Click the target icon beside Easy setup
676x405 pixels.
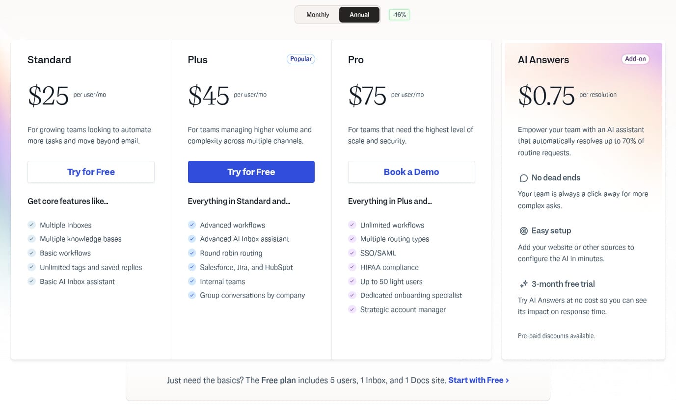[524, 231]
